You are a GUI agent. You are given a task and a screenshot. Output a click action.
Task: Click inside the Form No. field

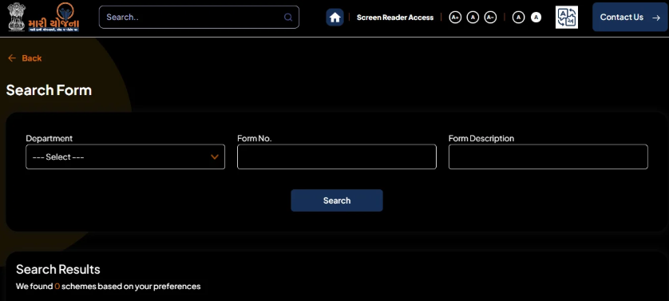337,156
